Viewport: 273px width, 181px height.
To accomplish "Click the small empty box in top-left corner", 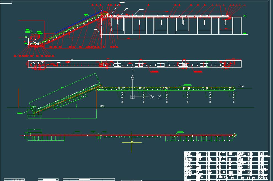I will (6, 2).
